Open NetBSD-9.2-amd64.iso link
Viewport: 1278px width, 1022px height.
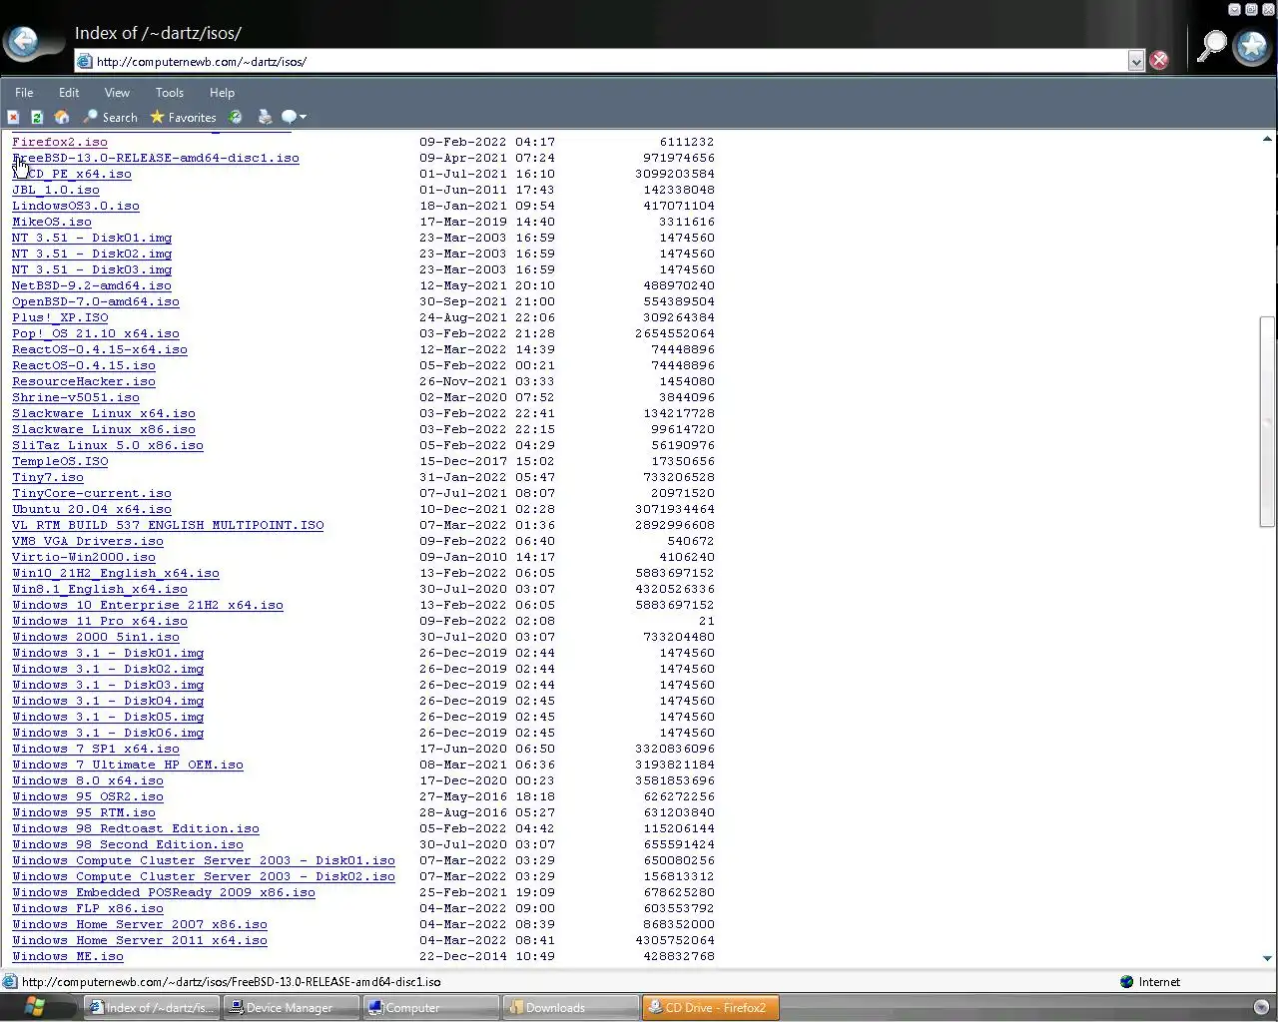tap(92, 285)
